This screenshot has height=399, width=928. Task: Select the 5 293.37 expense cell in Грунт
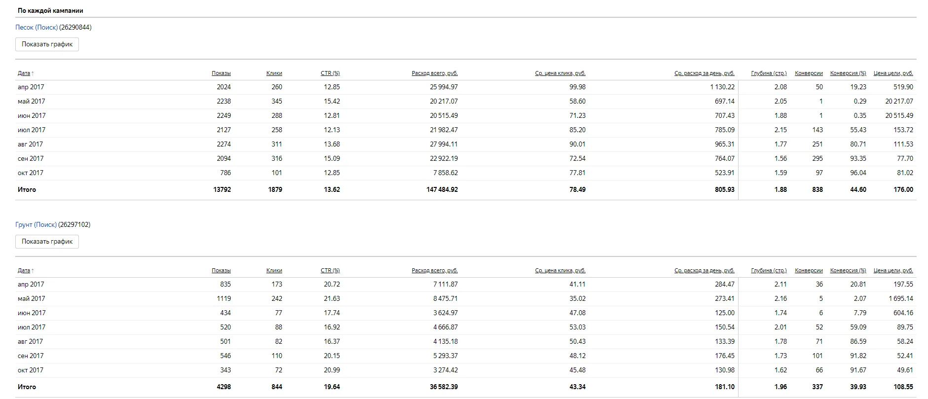click(x=445, y=356)
